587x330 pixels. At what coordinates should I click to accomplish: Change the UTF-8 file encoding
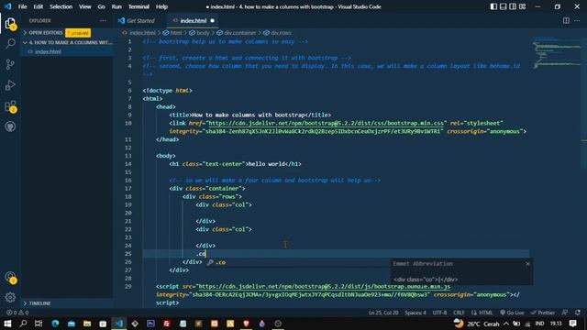point(439,313)
